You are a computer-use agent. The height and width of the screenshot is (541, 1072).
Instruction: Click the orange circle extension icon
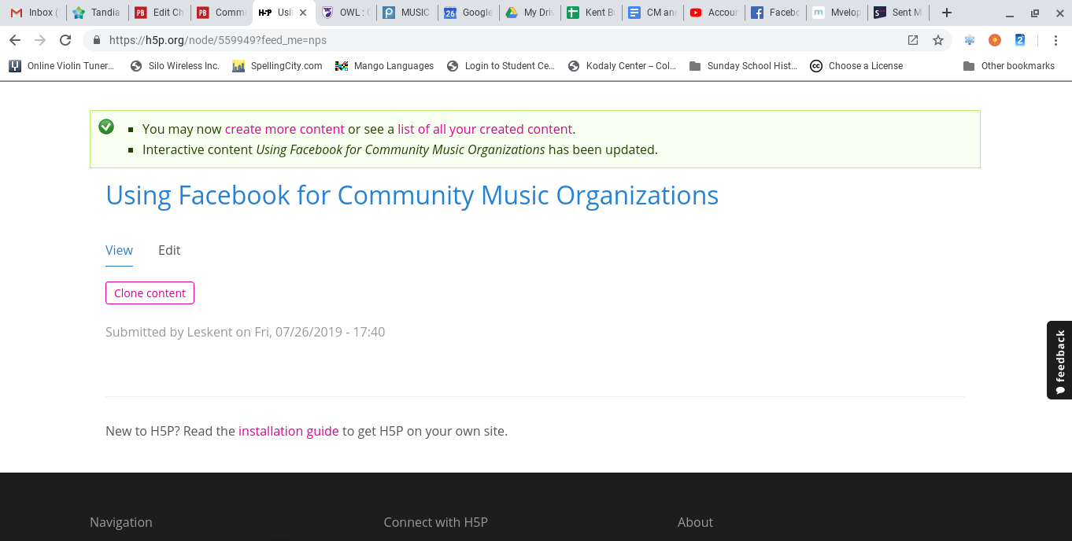[995, 40]
